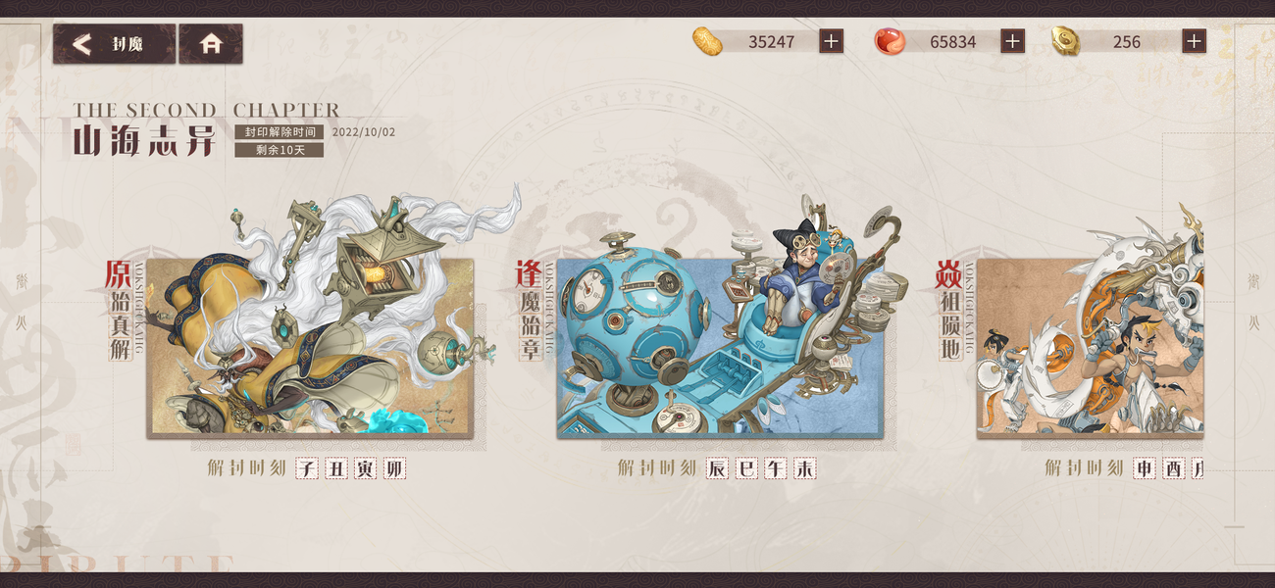Open the 原始真解 gourd artwork card
The image size is (1275, 588).
[x=310, y=347]
